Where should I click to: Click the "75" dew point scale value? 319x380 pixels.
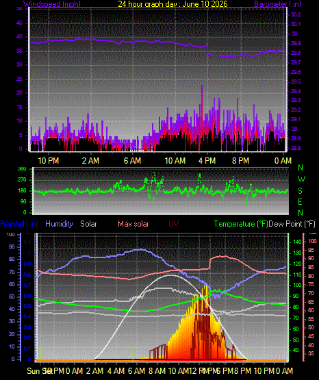pos(311,285)
